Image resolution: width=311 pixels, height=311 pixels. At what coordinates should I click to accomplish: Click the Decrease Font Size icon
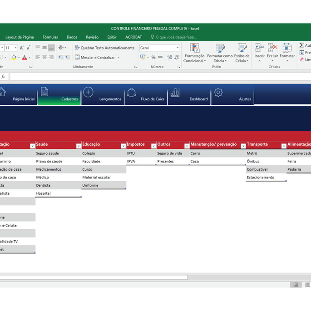pyautogui.click(x=29, y=48)
